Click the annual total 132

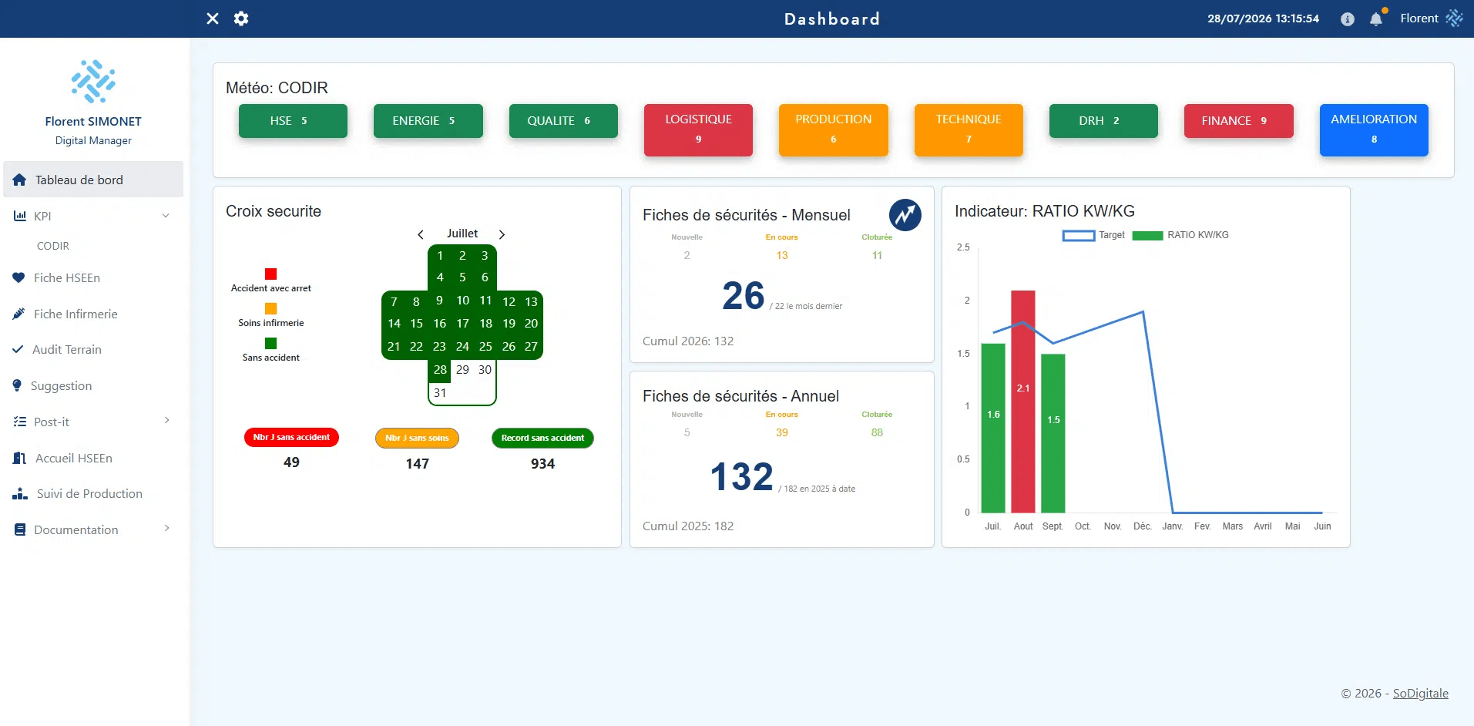click(741, 476)
